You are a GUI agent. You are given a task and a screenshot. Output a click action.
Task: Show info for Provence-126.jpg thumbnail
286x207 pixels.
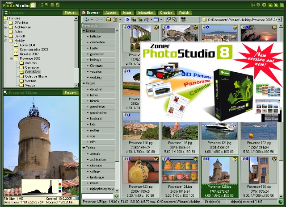click(x=247, y=158)
